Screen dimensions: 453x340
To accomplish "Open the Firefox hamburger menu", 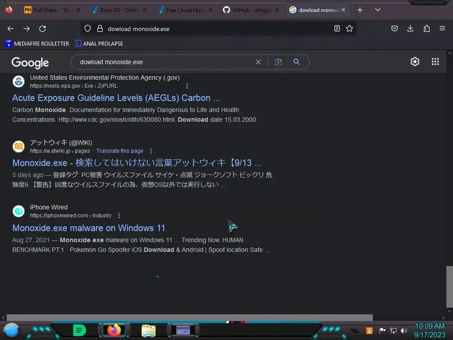I will (x=442, y=29).
